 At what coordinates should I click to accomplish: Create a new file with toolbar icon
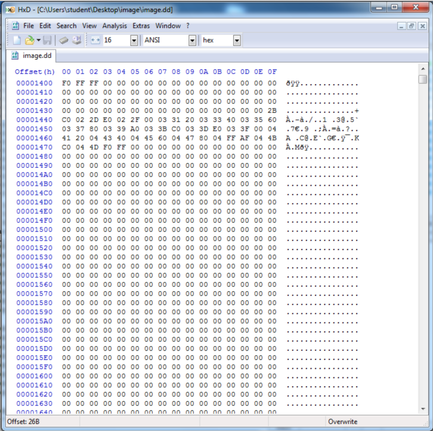click(x=17, y=41)
